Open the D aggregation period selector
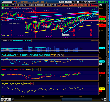Screen dimensions: 110x102 click(67, 2)
